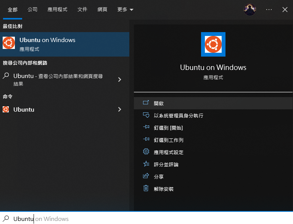Expand the Ubuntu web search result chevron
The height and width of the screenshot is (224, 293).
[119, 80]
